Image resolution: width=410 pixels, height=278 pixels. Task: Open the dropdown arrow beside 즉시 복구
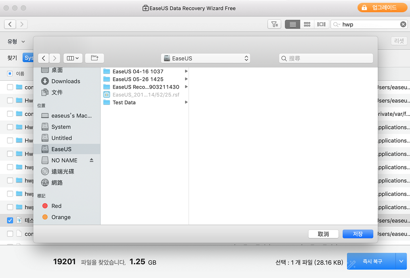tap(401, 261)
